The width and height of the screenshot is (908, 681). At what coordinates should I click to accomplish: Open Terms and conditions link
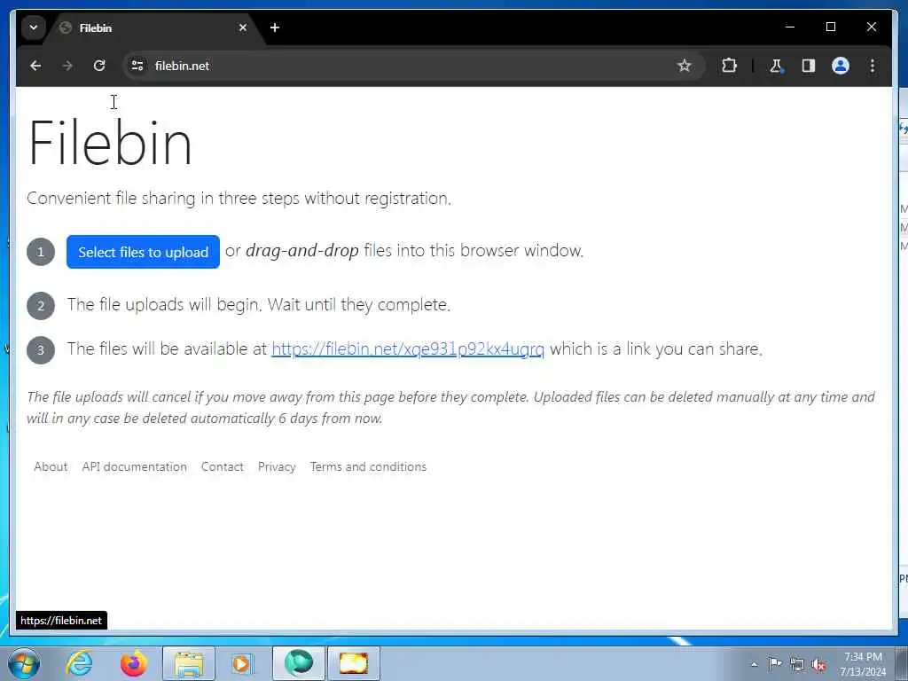point(368,466)
